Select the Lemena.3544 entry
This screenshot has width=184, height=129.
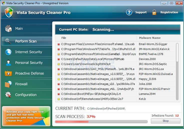click(x=147, y=94)
